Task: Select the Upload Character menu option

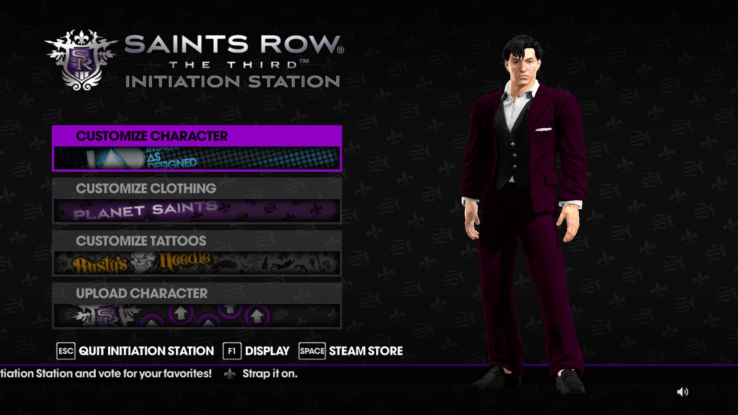Action: (x=197, y=305)
